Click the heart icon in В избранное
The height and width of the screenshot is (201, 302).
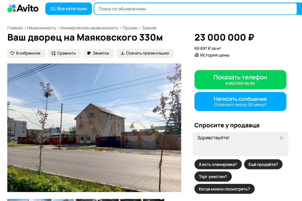click(12, 53)
